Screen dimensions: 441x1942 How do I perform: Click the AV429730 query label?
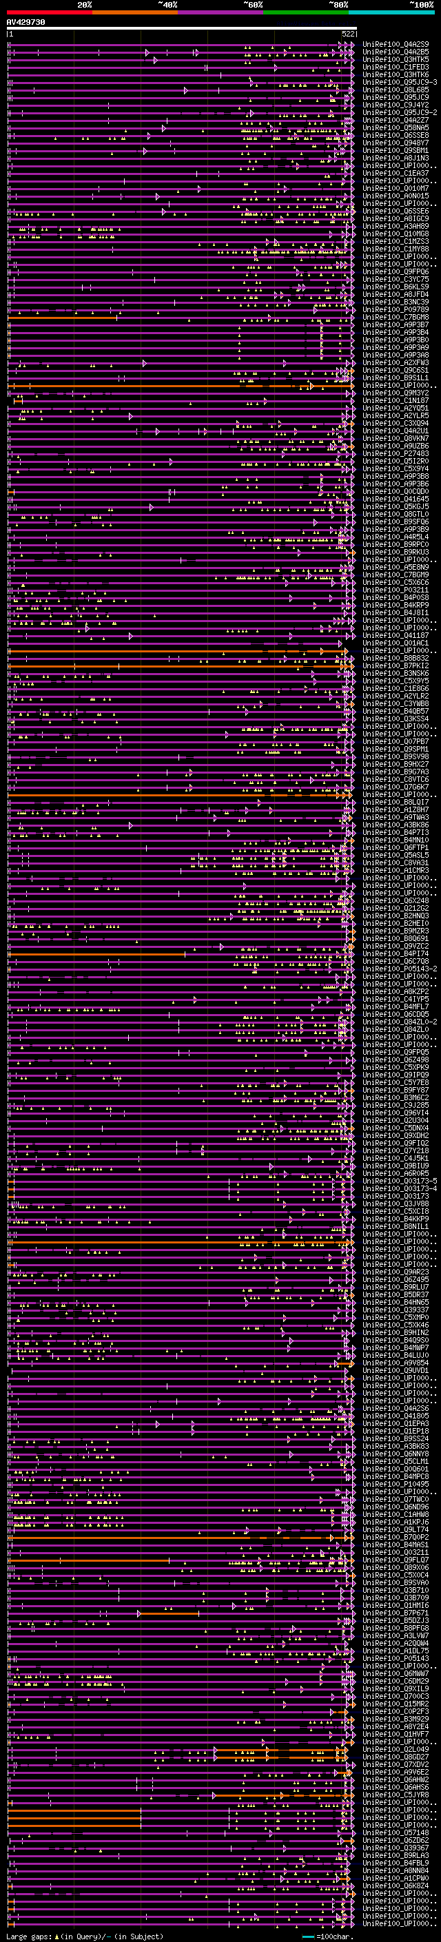pyautogui.click(x=25, y=23)
